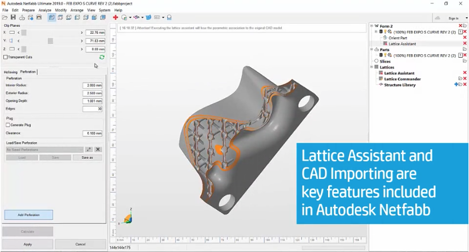Click the pick/edit icon next to saved perforations

click(89, 149)
